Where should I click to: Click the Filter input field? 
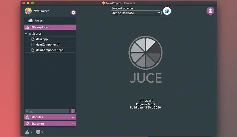tap(47, 111)
